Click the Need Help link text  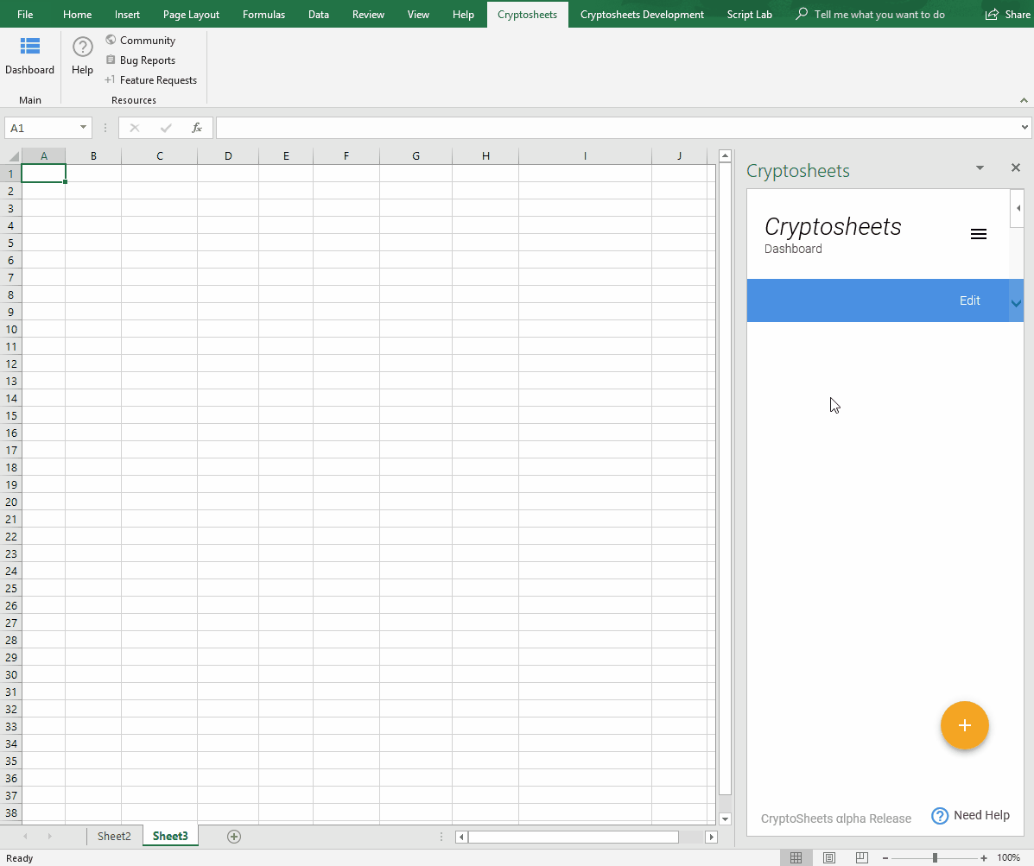click(981, 815)
